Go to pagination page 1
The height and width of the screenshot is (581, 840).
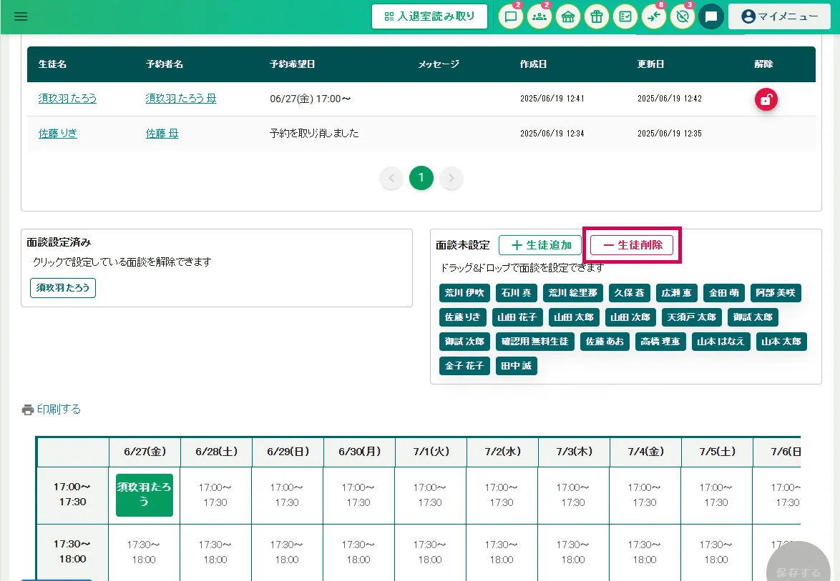pyautogui.click(x=421, y=178)
